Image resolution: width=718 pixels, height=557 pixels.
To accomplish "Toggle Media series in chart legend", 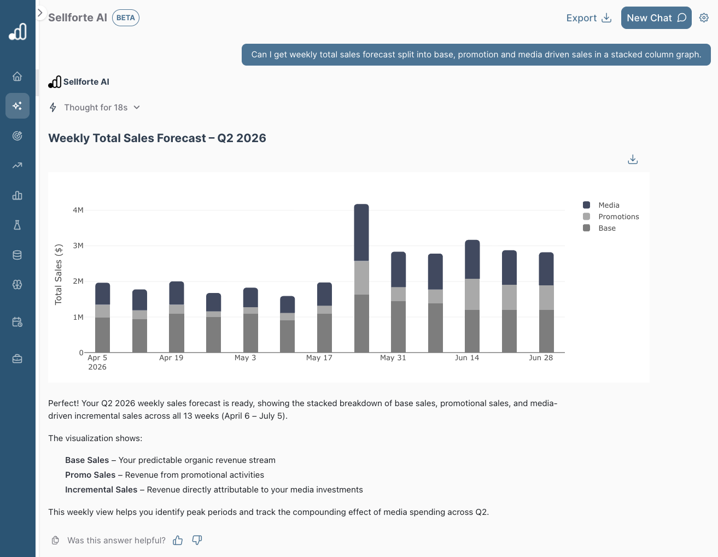I will tap(608, 205).
